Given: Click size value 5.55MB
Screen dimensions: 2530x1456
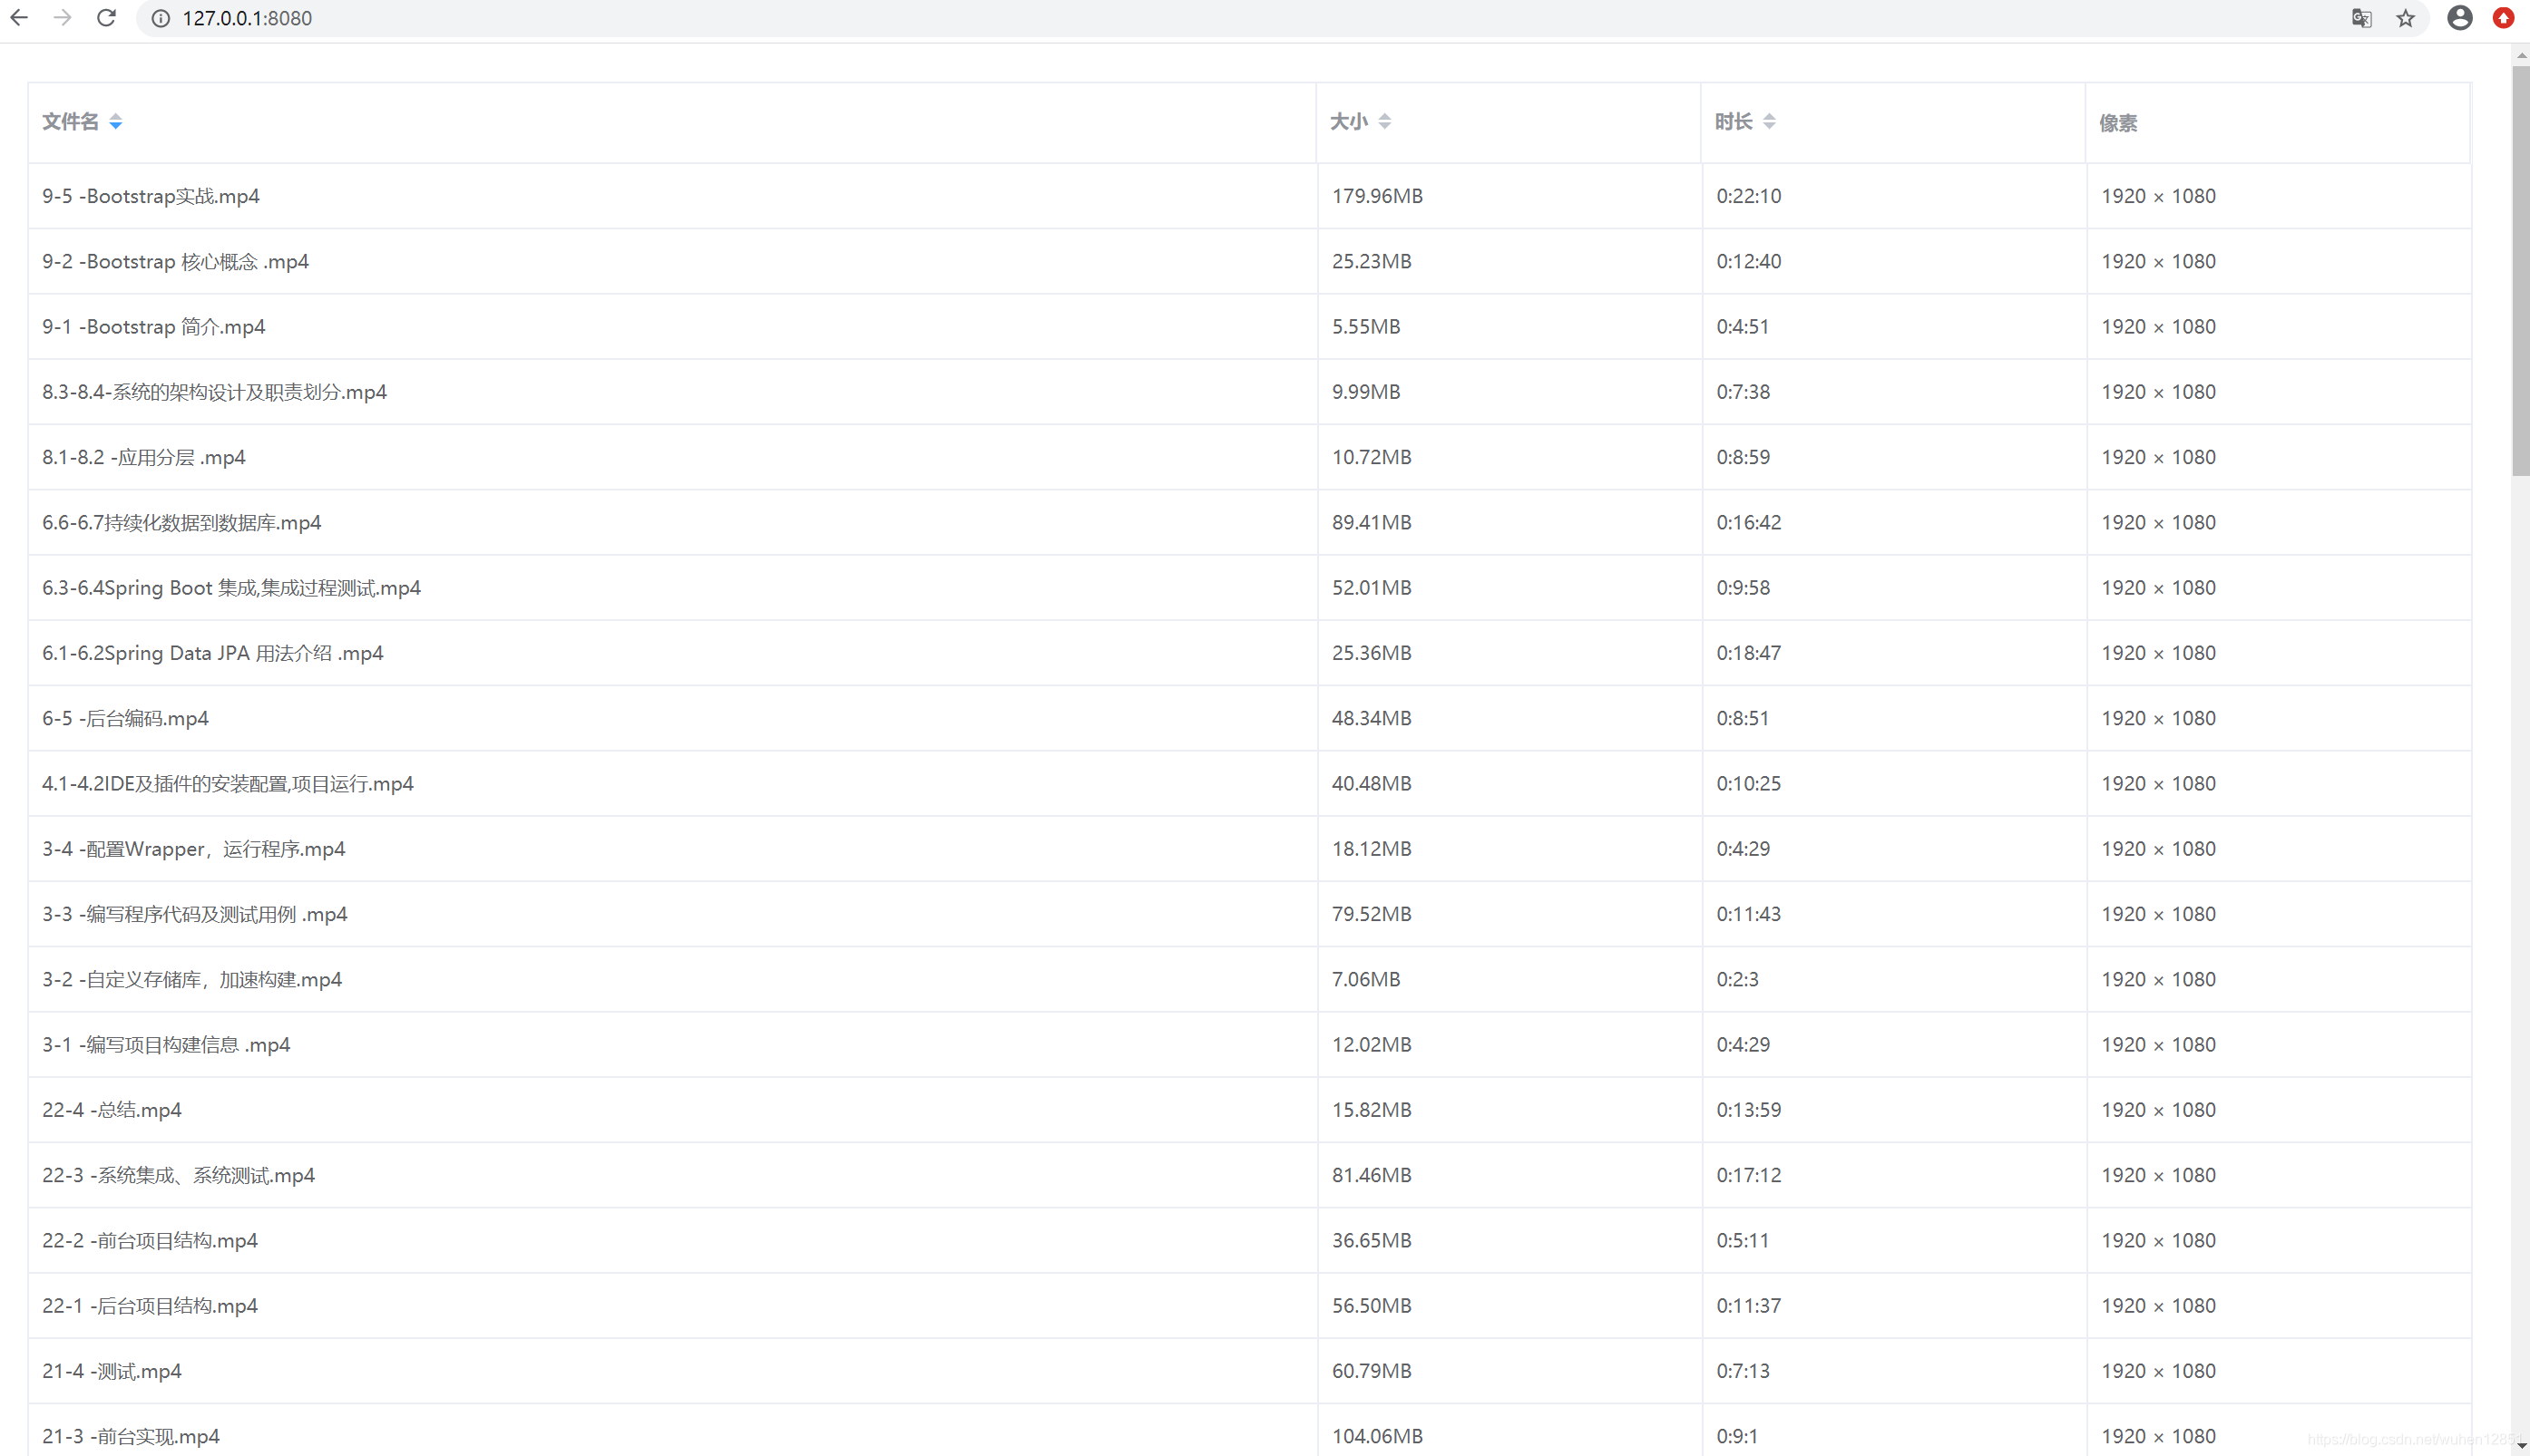Looking at the screenshot, I should click(x=1365, y=327).
